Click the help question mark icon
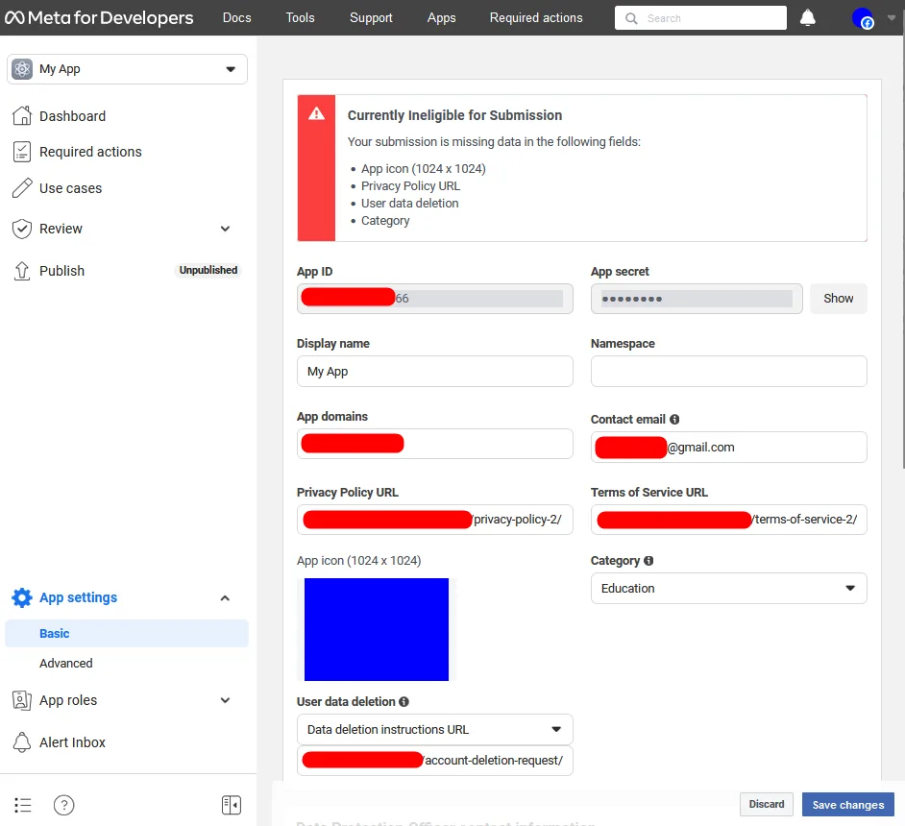Viewport: 905px width, 826px height. 63,805
